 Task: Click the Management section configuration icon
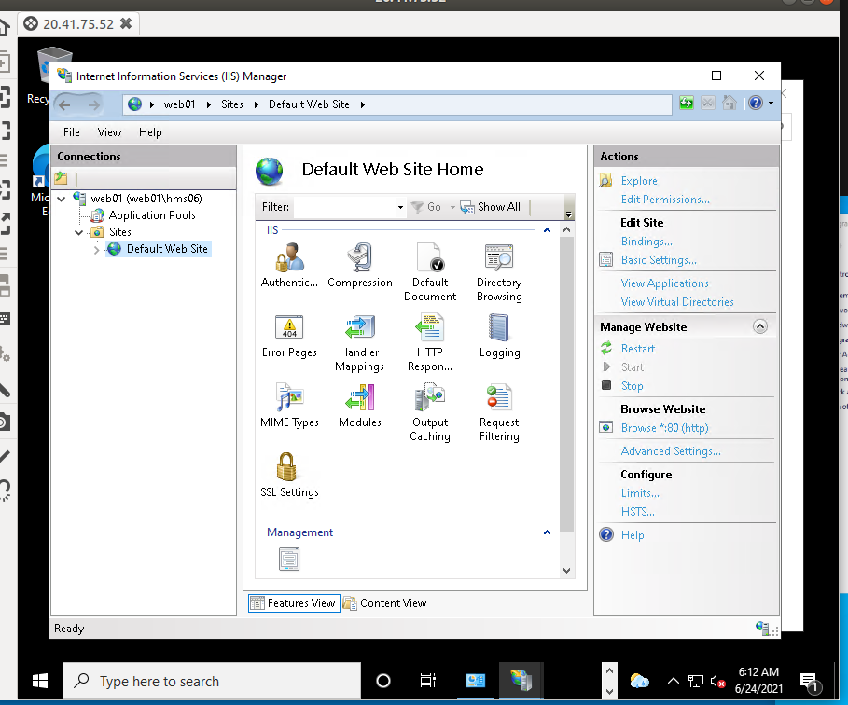[289, 559]
